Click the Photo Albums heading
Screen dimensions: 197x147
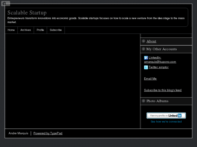tap(157, 101)
